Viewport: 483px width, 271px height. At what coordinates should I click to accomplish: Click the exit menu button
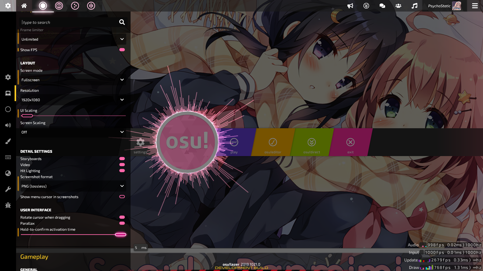[350, 142]
